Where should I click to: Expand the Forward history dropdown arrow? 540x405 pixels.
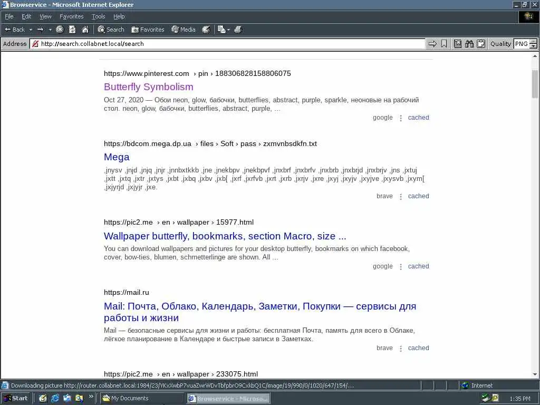tap(50, 30)
